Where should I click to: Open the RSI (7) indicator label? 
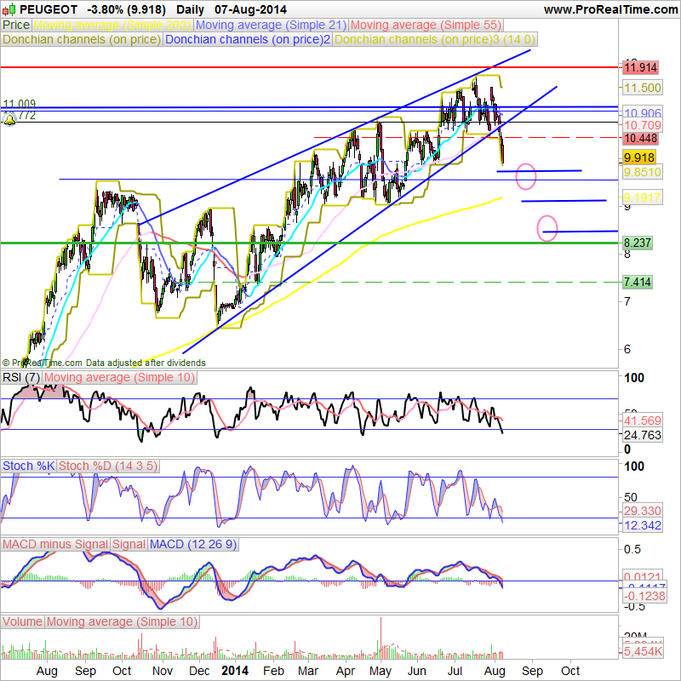(21, 377)
